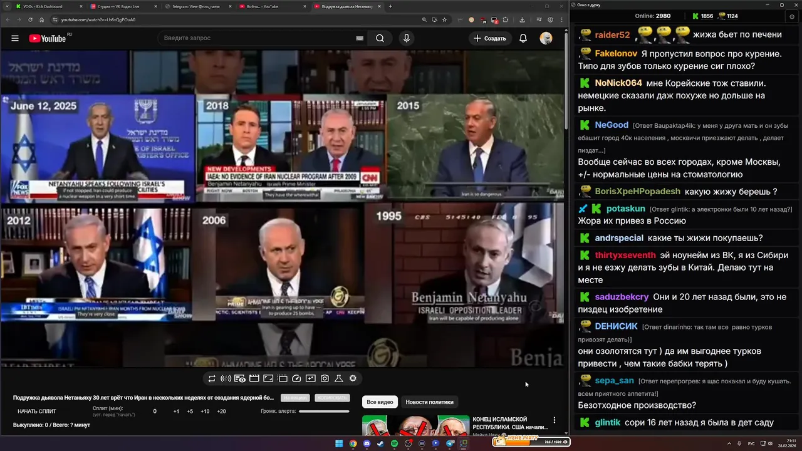The width and height of the screenshot is (802, 451).
Task: Start voice search with microphone
Action: 407,38
